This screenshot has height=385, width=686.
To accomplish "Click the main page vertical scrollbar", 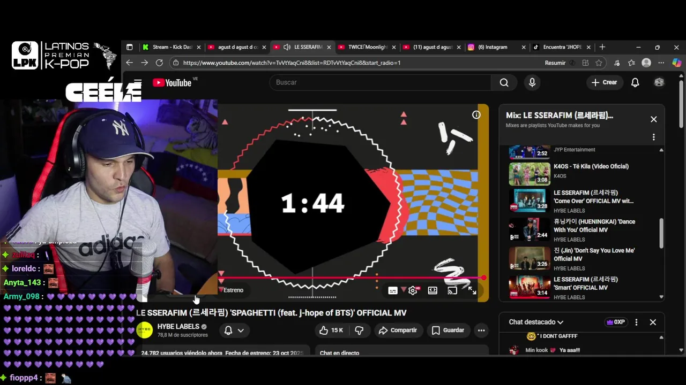I will [x=681, y=104].
